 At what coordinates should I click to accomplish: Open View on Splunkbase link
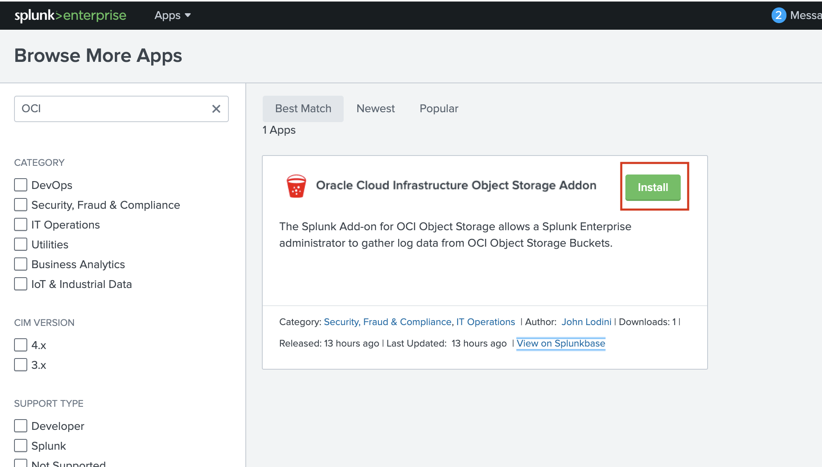pos(561,343)
